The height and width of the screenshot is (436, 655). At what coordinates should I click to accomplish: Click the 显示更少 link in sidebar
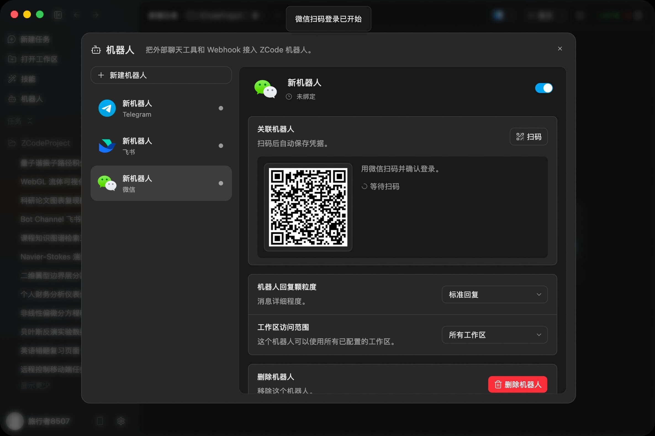[x=35, y=386]
